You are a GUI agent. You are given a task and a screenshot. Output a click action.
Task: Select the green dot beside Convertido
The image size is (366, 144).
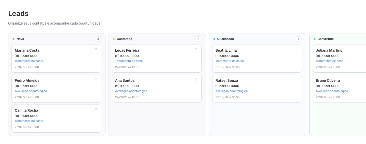point(315,39)
